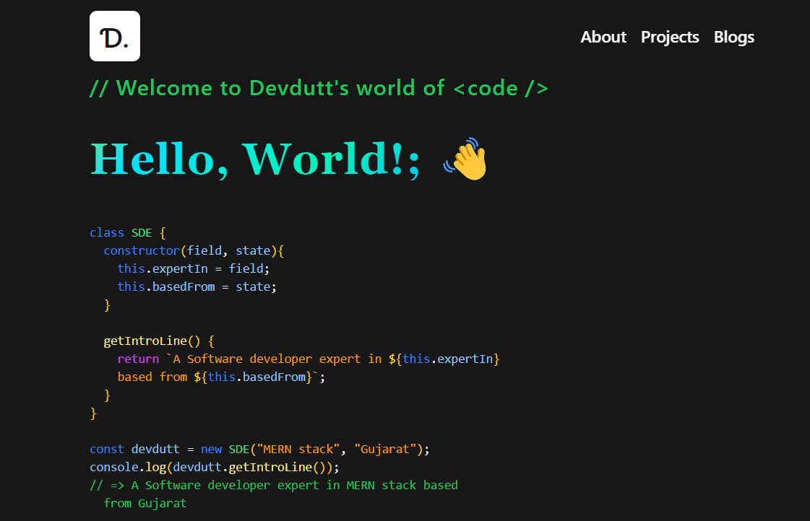Click this.basedFrom assignment line
The height and width of the screenshot is (521, 810).
pyautogui.click(x=197, y=286)
